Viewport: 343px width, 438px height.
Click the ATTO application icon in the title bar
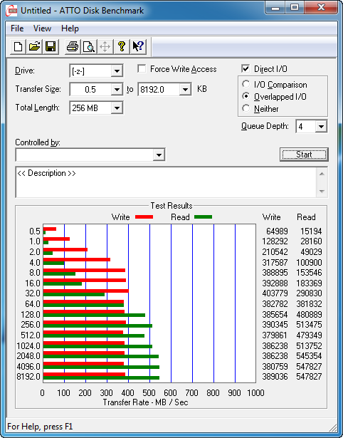(x=11, y=11)
